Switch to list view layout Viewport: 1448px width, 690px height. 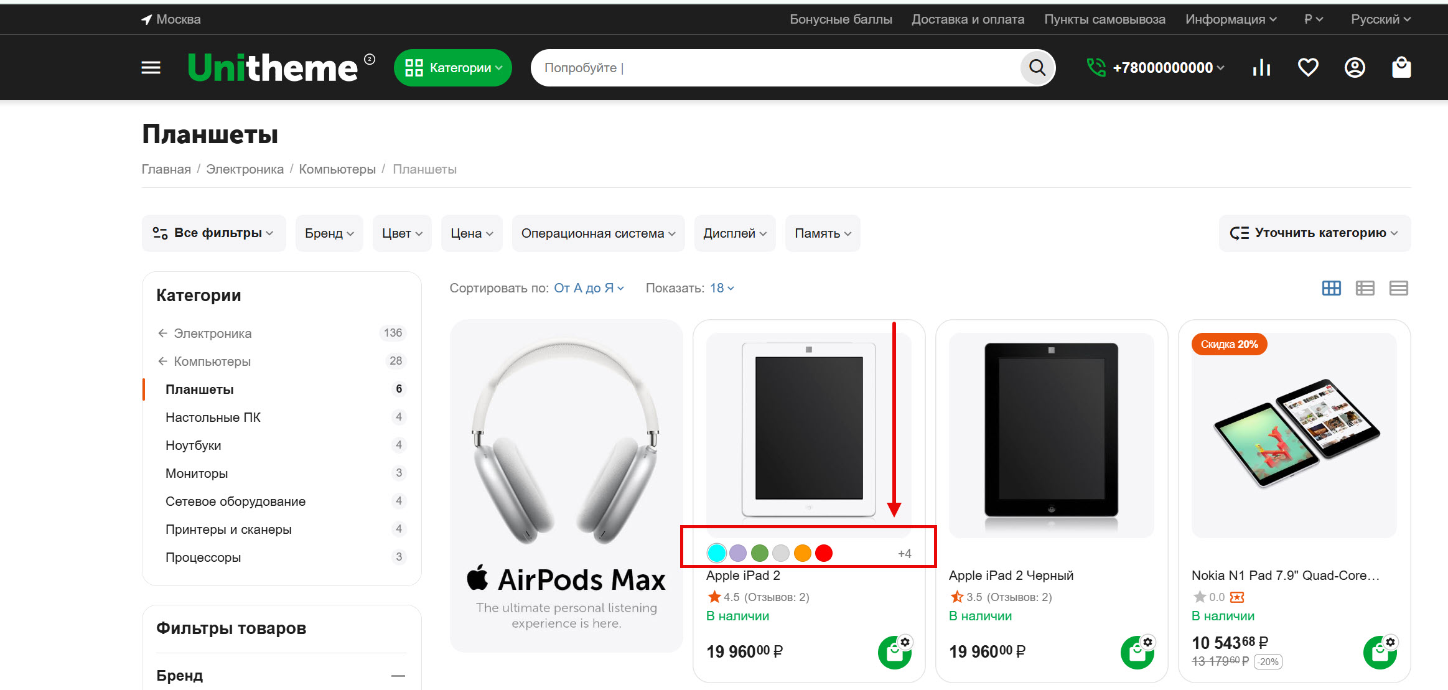(1365, 288)
